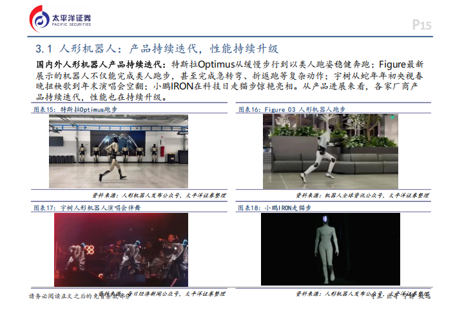Click the caption '图表16: Figure 03 人形机器人跑步'
464x310 pixels.
[292, 109]
